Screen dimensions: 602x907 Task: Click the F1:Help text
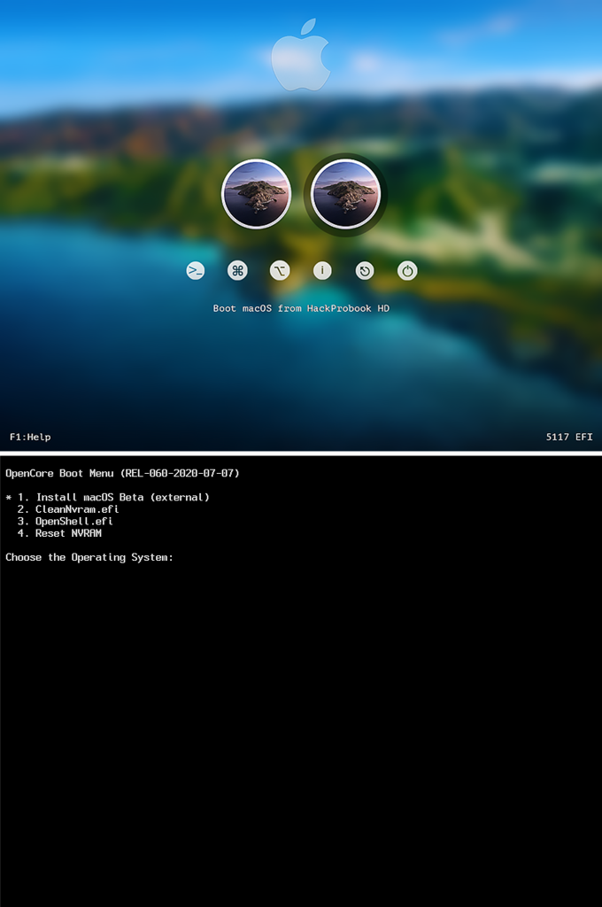coord(30,437)
